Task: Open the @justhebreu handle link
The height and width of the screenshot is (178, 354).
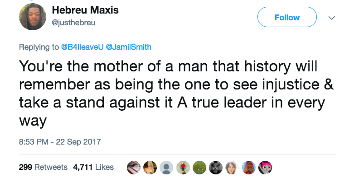Action: 73,23
